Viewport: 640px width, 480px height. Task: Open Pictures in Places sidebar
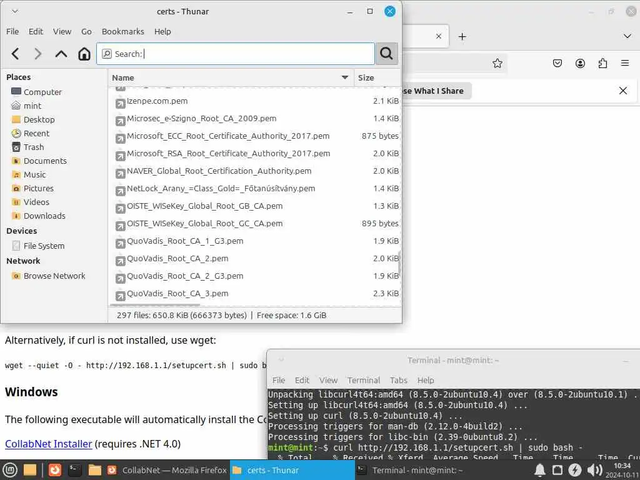pyautogui.click(x=38, y=188)
